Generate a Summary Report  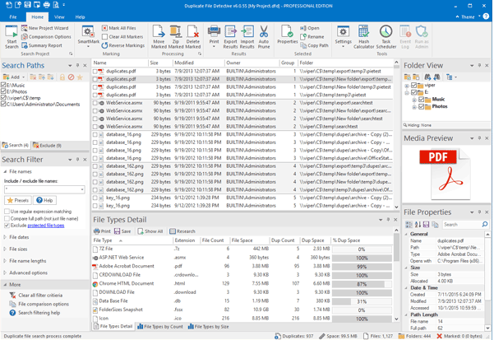(42, 45)
